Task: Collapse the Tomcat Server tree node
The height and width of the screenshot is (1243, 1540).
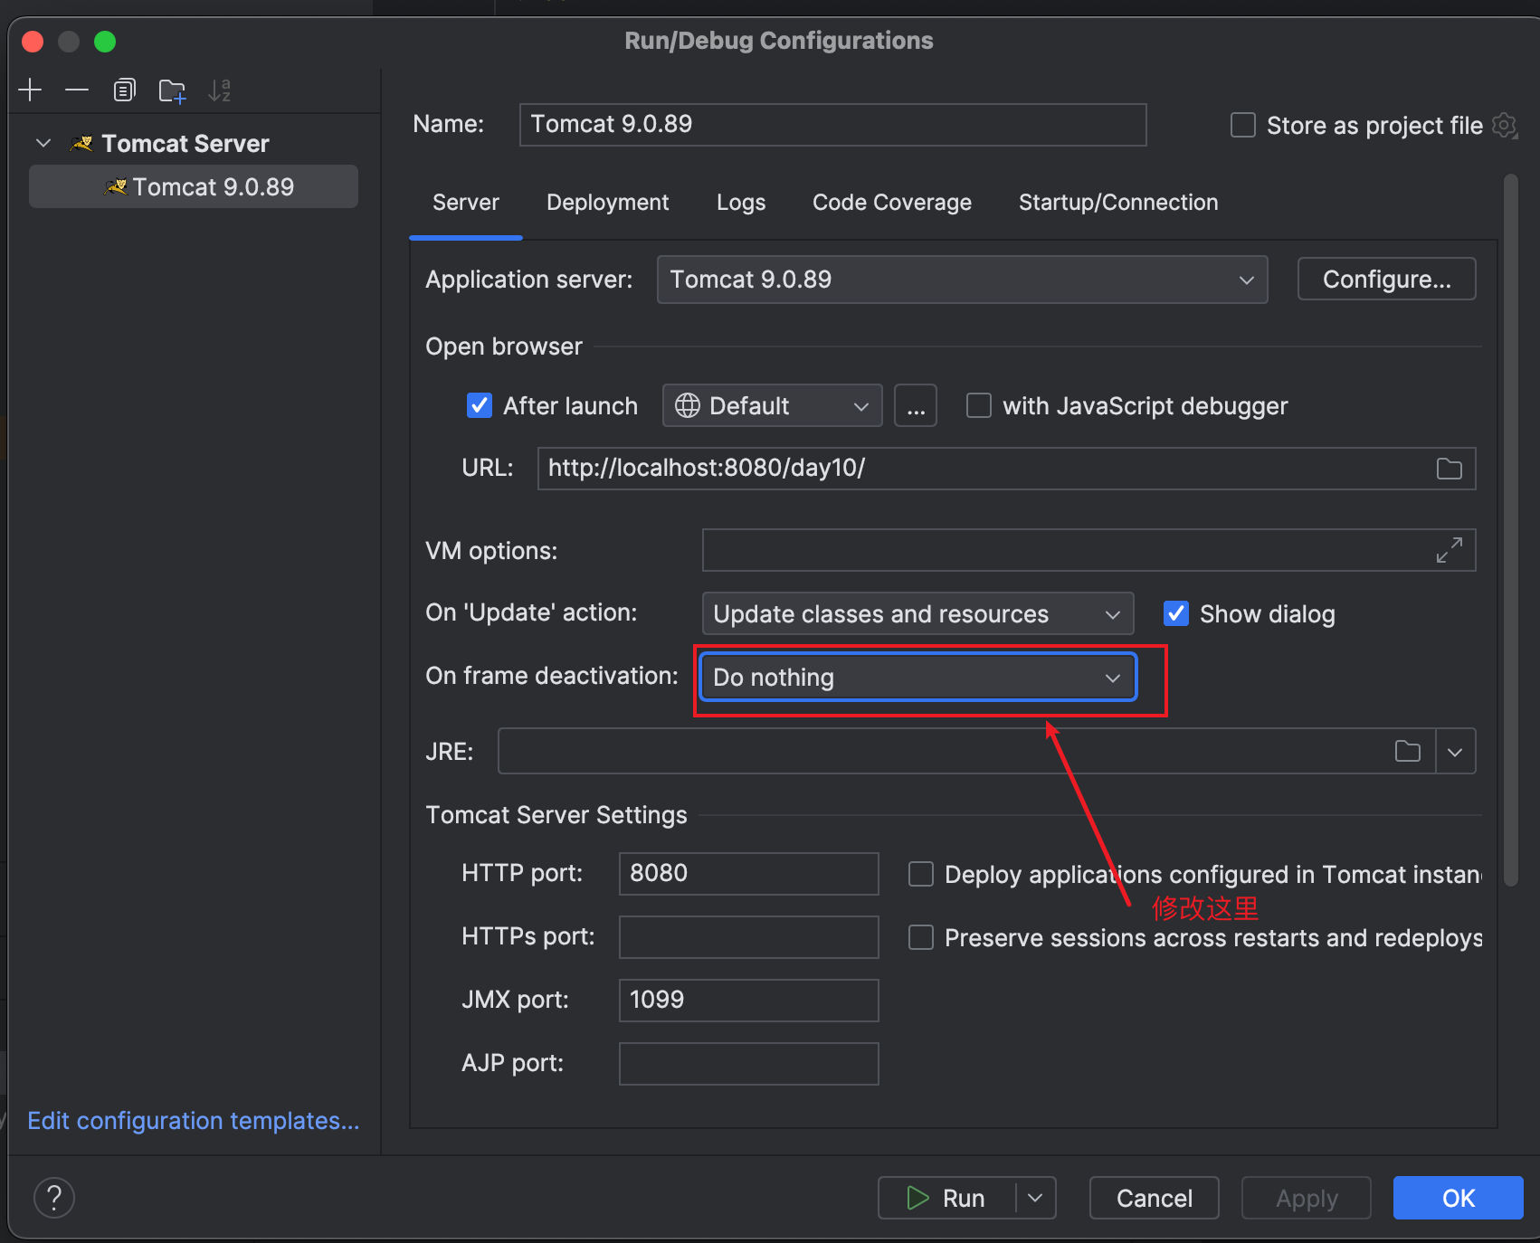Action: click(x=43, y=144)
